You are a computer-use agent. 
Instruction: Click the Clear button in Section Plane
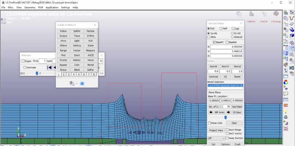coord(234,123)
